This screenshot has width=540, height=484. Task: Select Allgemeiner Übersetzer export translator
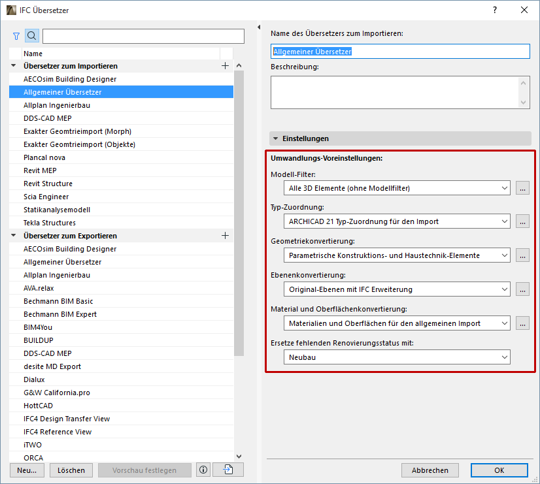click(121, 262)
